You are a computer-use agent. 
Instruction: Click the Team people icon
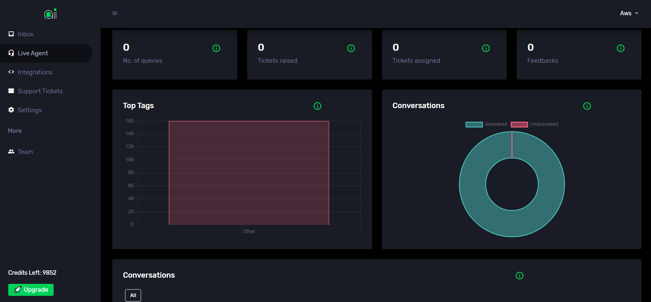11,151
